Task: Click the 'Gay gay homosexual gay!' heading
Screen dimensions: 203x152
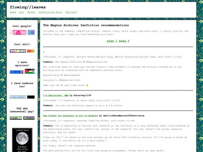Action: tap(22, 110)
